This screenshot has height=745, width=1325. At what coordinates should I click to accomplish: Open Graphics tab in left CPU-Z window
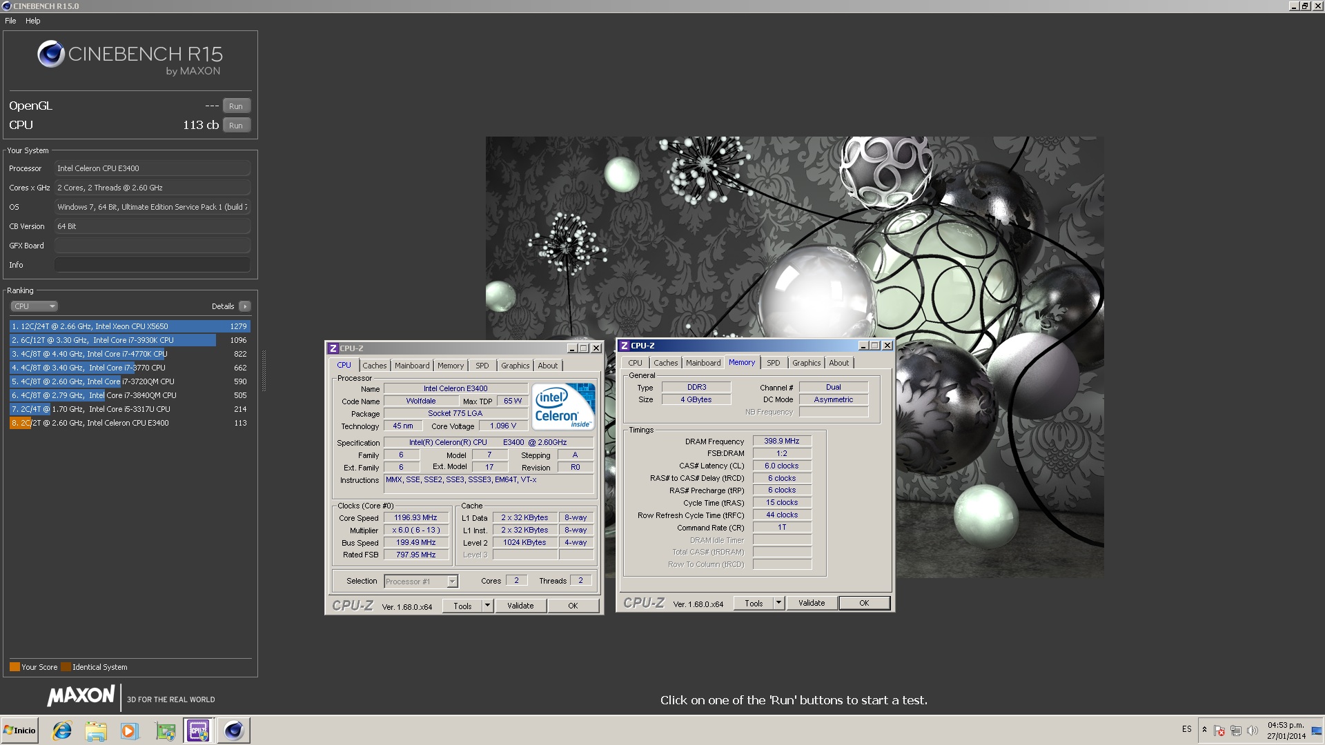[516, 366]
